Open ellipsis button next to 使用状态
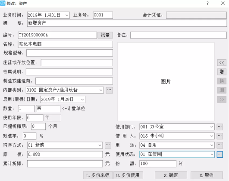 [220, 154]
